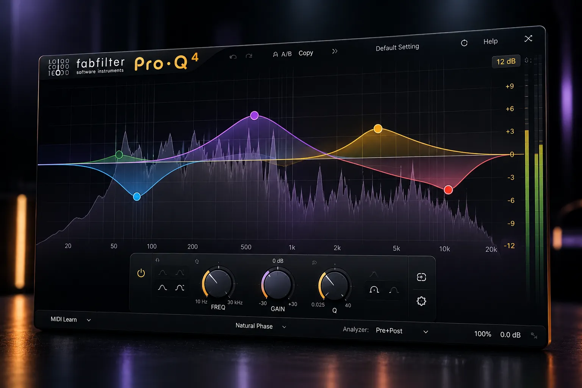Click the -6 gain scale label
Viewport: 582px width, 388px height.
pyautogui.click(x=511, y=200)
